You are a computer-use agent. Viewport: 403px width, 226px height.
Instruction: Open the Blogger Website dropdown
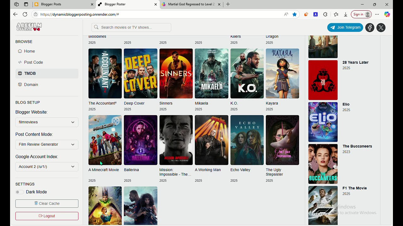tap(47, 122)
